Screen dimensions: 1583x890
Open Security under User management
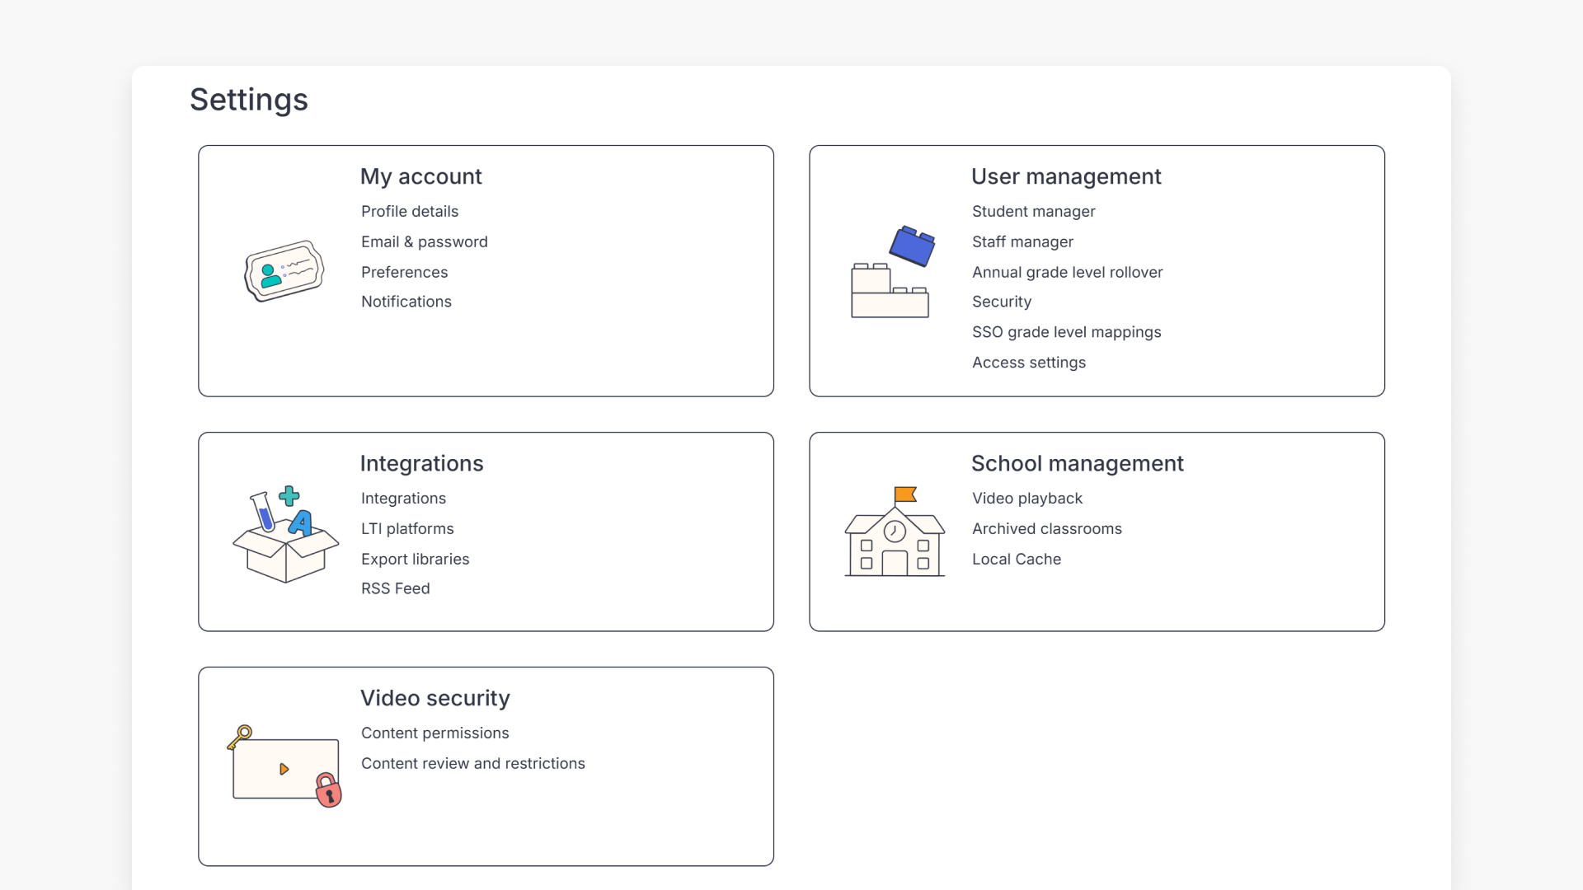(1002, 302)
